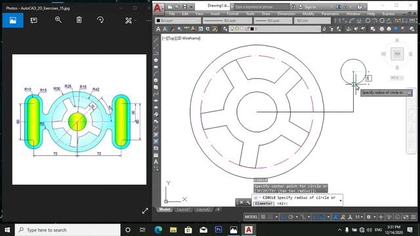Image resolution: width=420 pixels, height=236 pixels.
Task: Open the linetype ByLayer dropdown
Action: pyautogui.click(x=227, y=20)
